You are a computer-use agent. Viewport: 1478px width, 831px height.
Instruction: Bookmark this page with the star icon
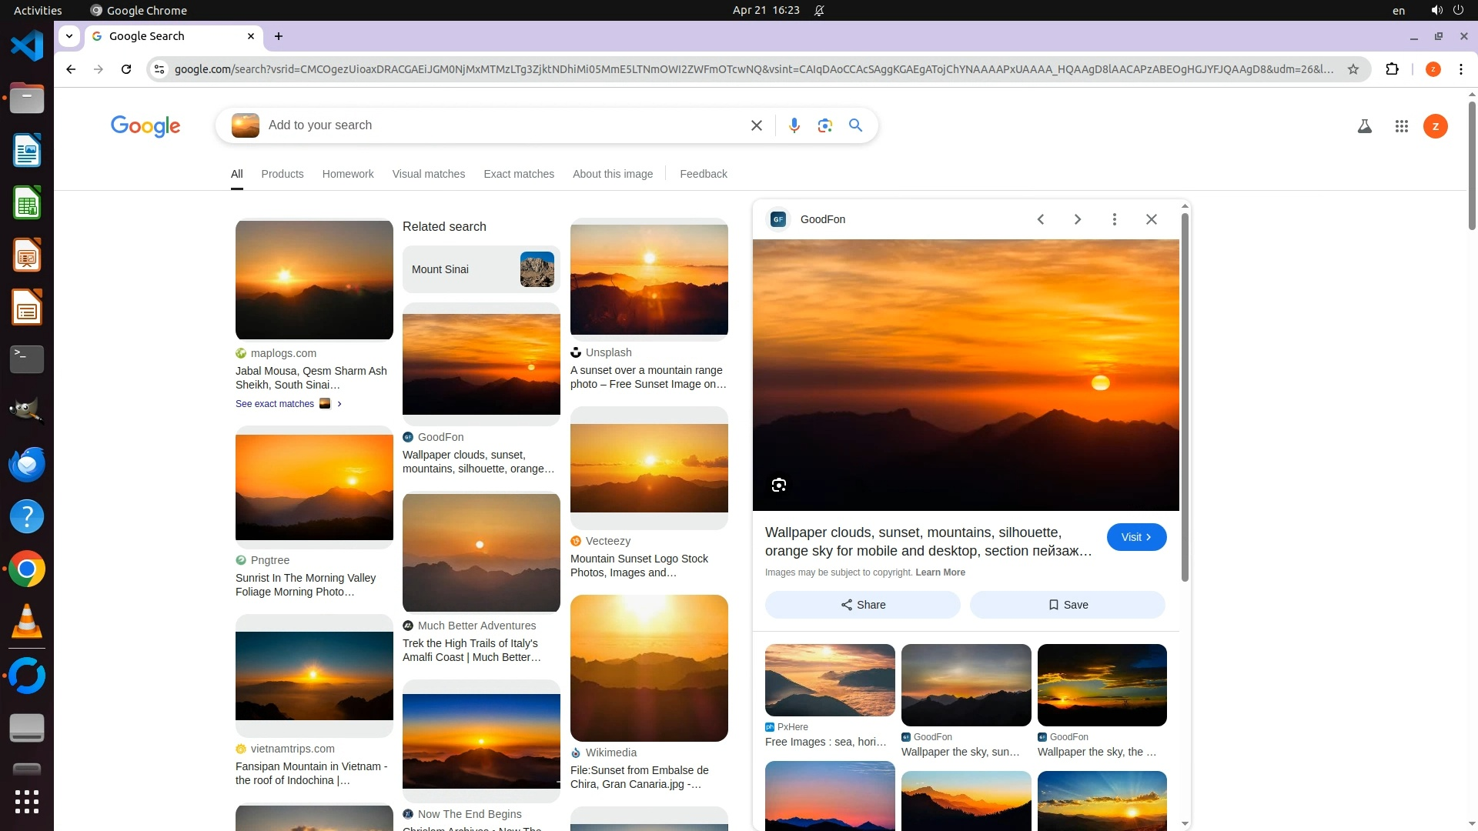pos(1353,69)
